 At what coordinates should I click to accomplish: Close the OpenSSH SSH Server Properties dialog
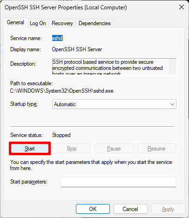click(182, 7)
